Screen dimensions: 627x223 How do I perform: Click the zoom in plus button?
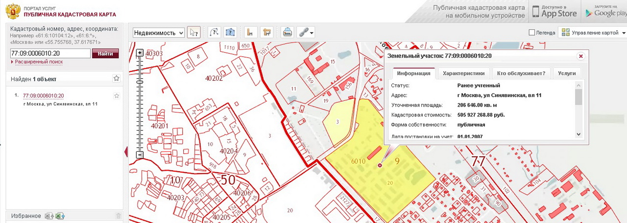pos(140,52)
